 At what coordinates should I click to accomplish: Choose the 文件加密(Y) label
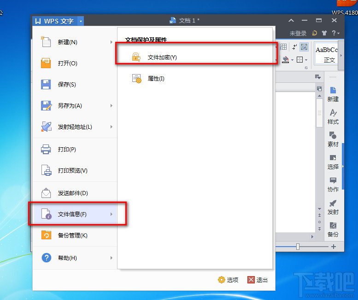pos(162,57)
